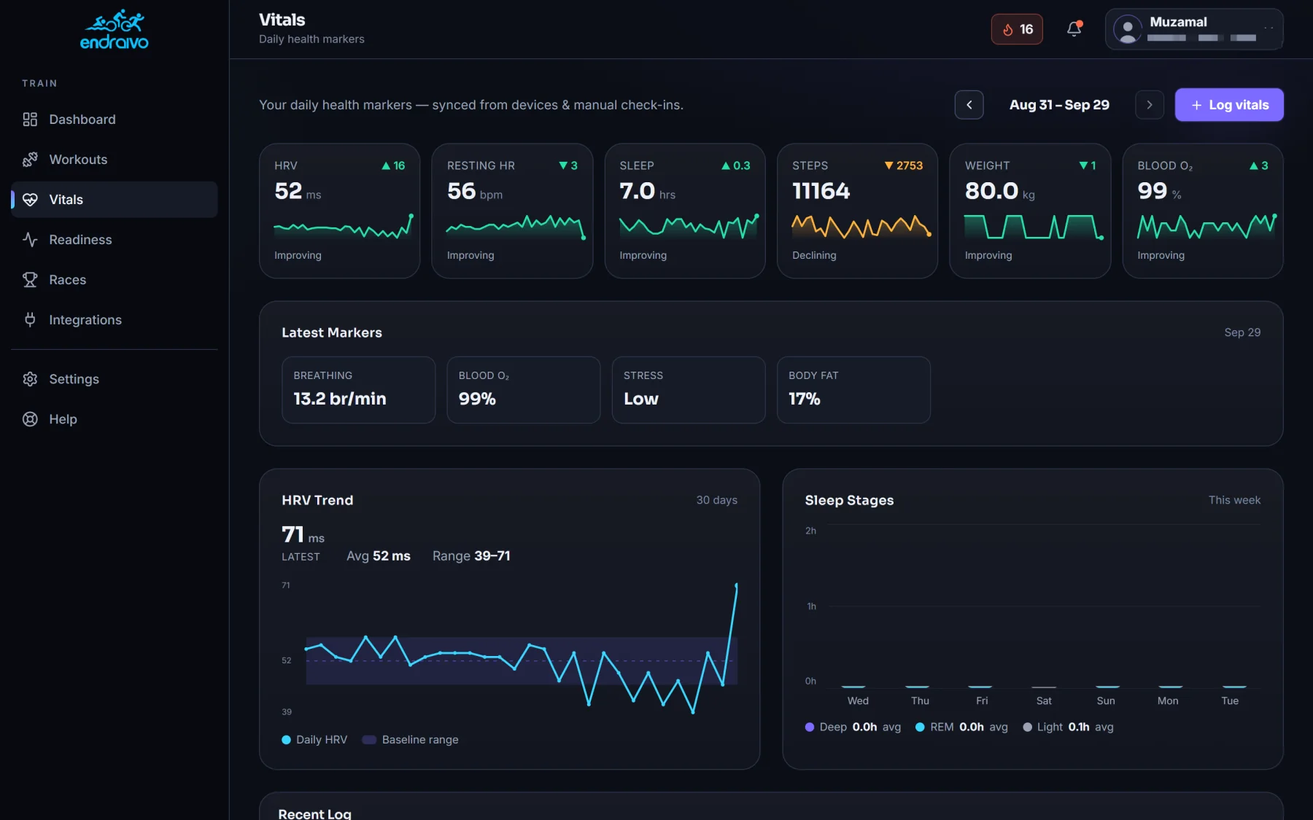
Task: Open the Blood O₂ summary card
Action: (x=1203, y=211)
